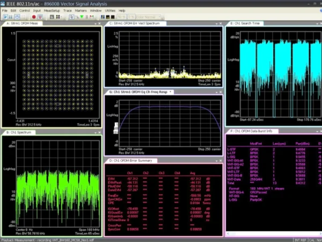Click the 50 % toolbar field
This screenshot has height=242, width=322.
pyautogui.click(x=122, y=17)
